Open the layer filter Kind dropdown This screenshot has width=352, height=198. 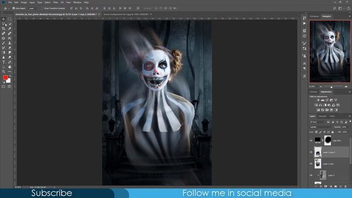[x=317, y=122]
